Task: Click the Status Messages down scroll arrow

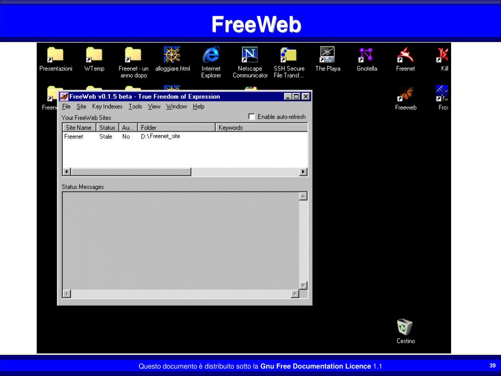Action: 303,285
